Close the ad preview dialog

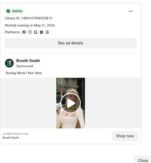coord(143,160)
